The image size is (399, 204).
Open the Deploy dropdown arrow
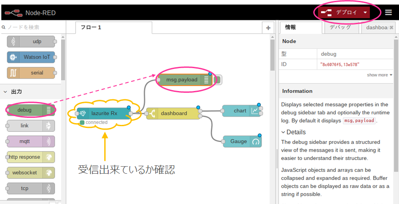365,12
